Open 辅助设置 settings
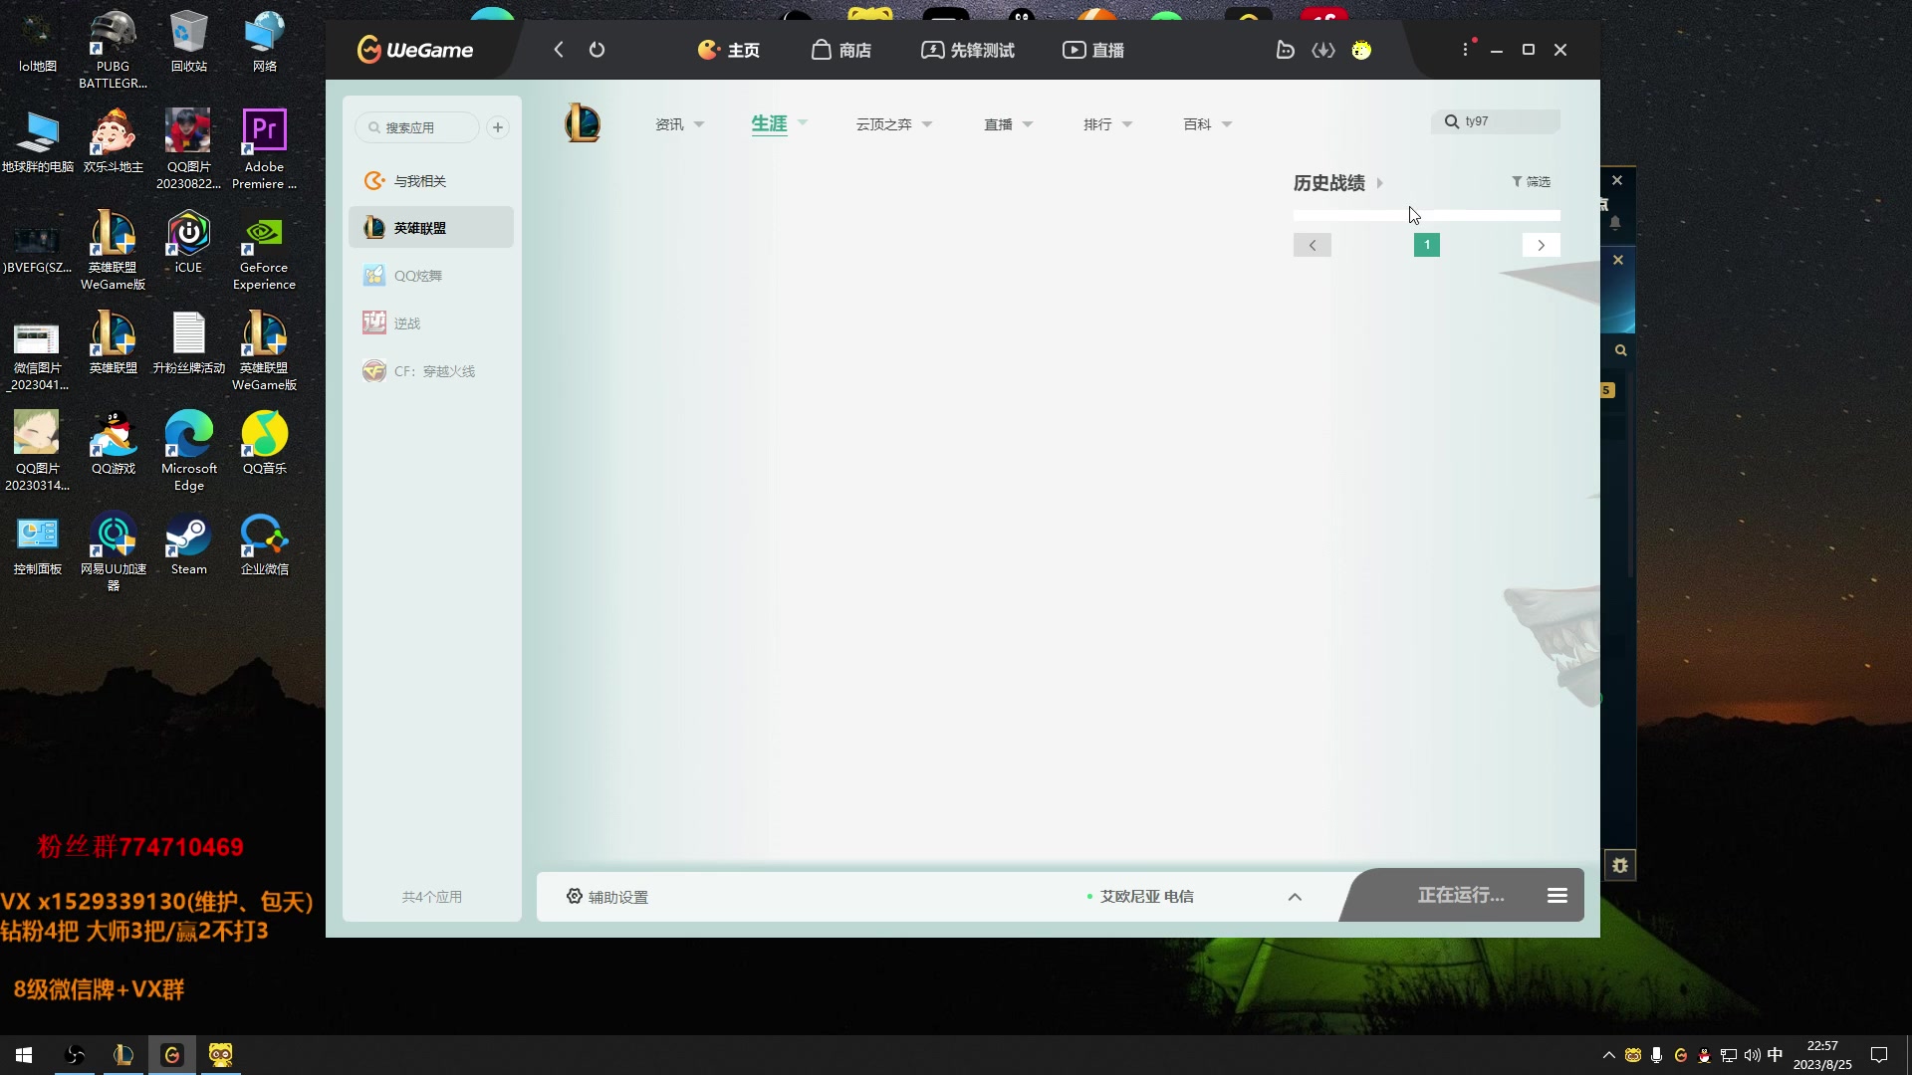This screenshot has width=1912, height=1075. click(607, 897)
